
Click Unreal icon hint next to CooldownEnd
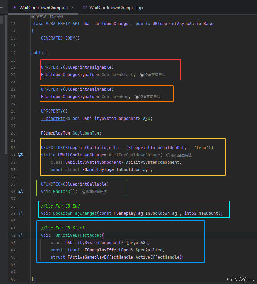[x=137, y=97]
